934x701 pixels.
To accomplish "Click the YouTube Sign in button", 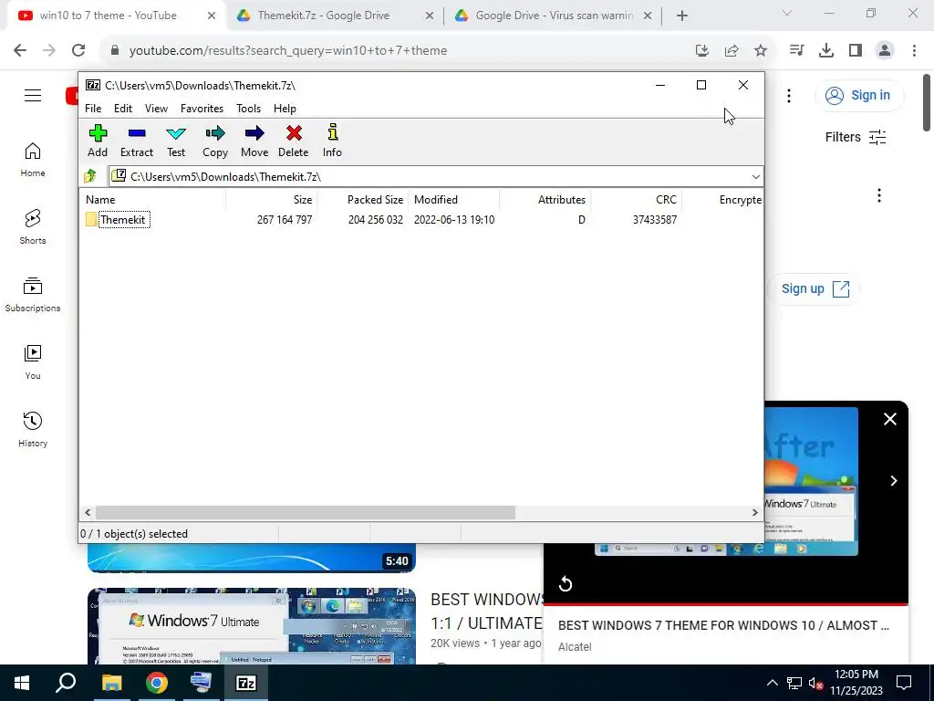I will [x=858, y=95].
